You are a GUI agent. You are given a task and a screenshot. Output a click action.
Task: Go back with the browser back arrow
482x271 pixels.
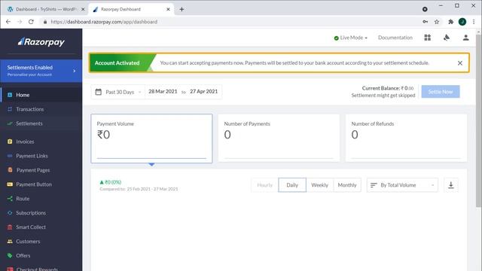(x=8, y=22)
